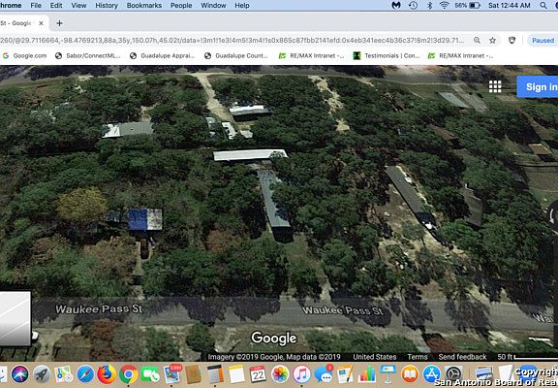Click the United States footer text
The height and width of the screenshot is (388, 558).
pyautogui.click(x=374, y=357)
